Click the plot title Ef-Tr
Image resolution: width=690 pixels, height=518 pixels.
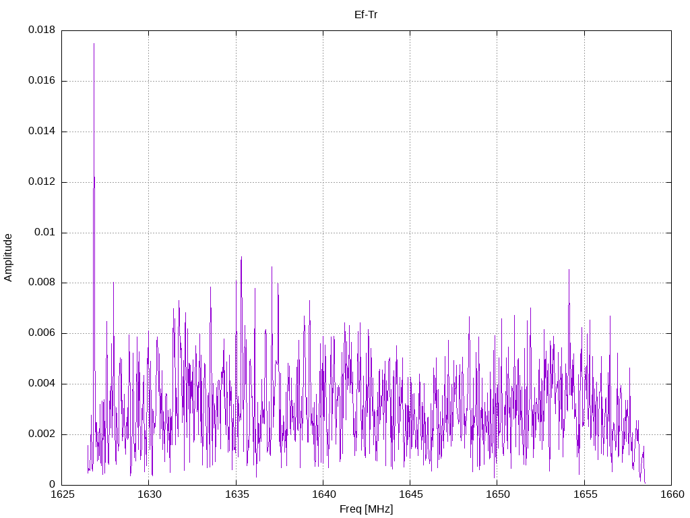click(x=366, y=15)
